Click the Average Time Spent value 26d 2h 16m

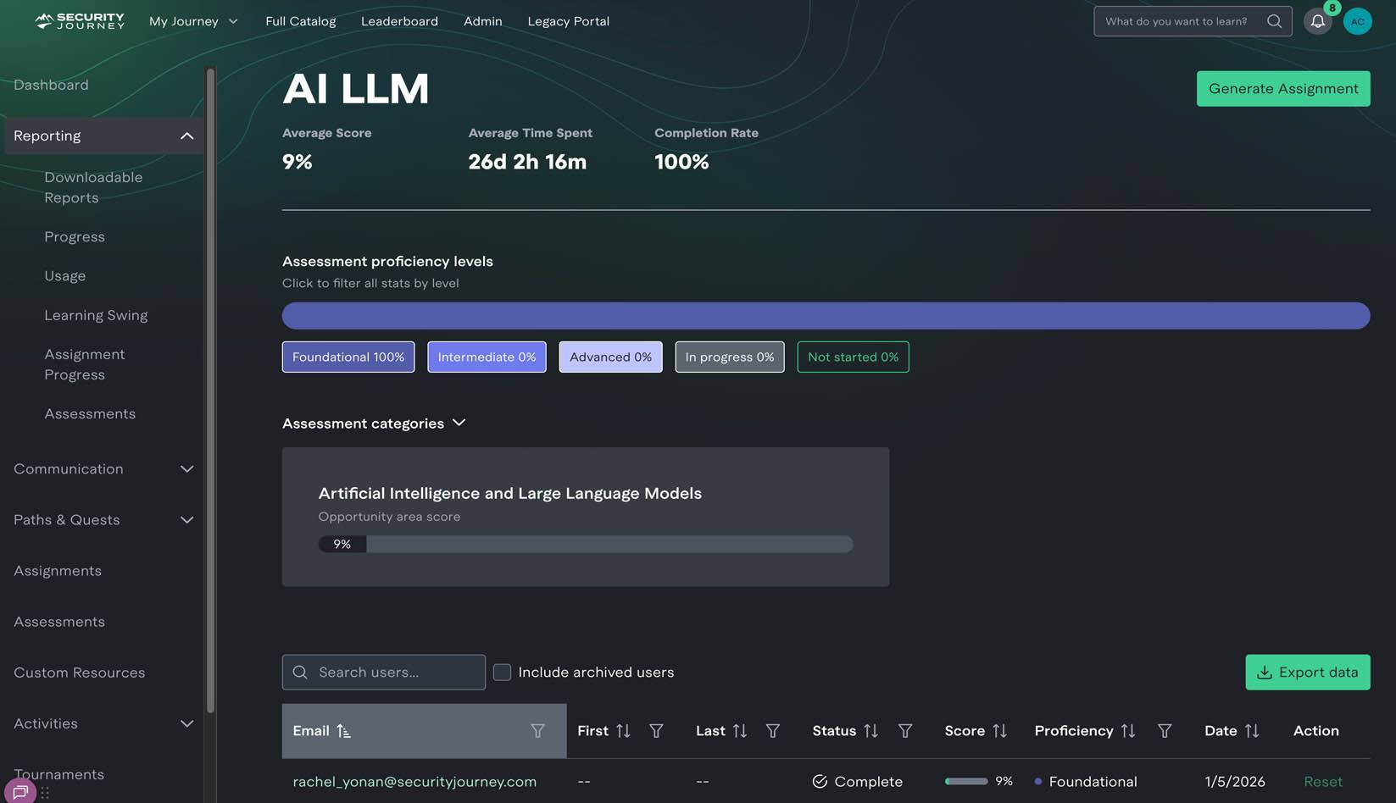[x=527, y=162]
